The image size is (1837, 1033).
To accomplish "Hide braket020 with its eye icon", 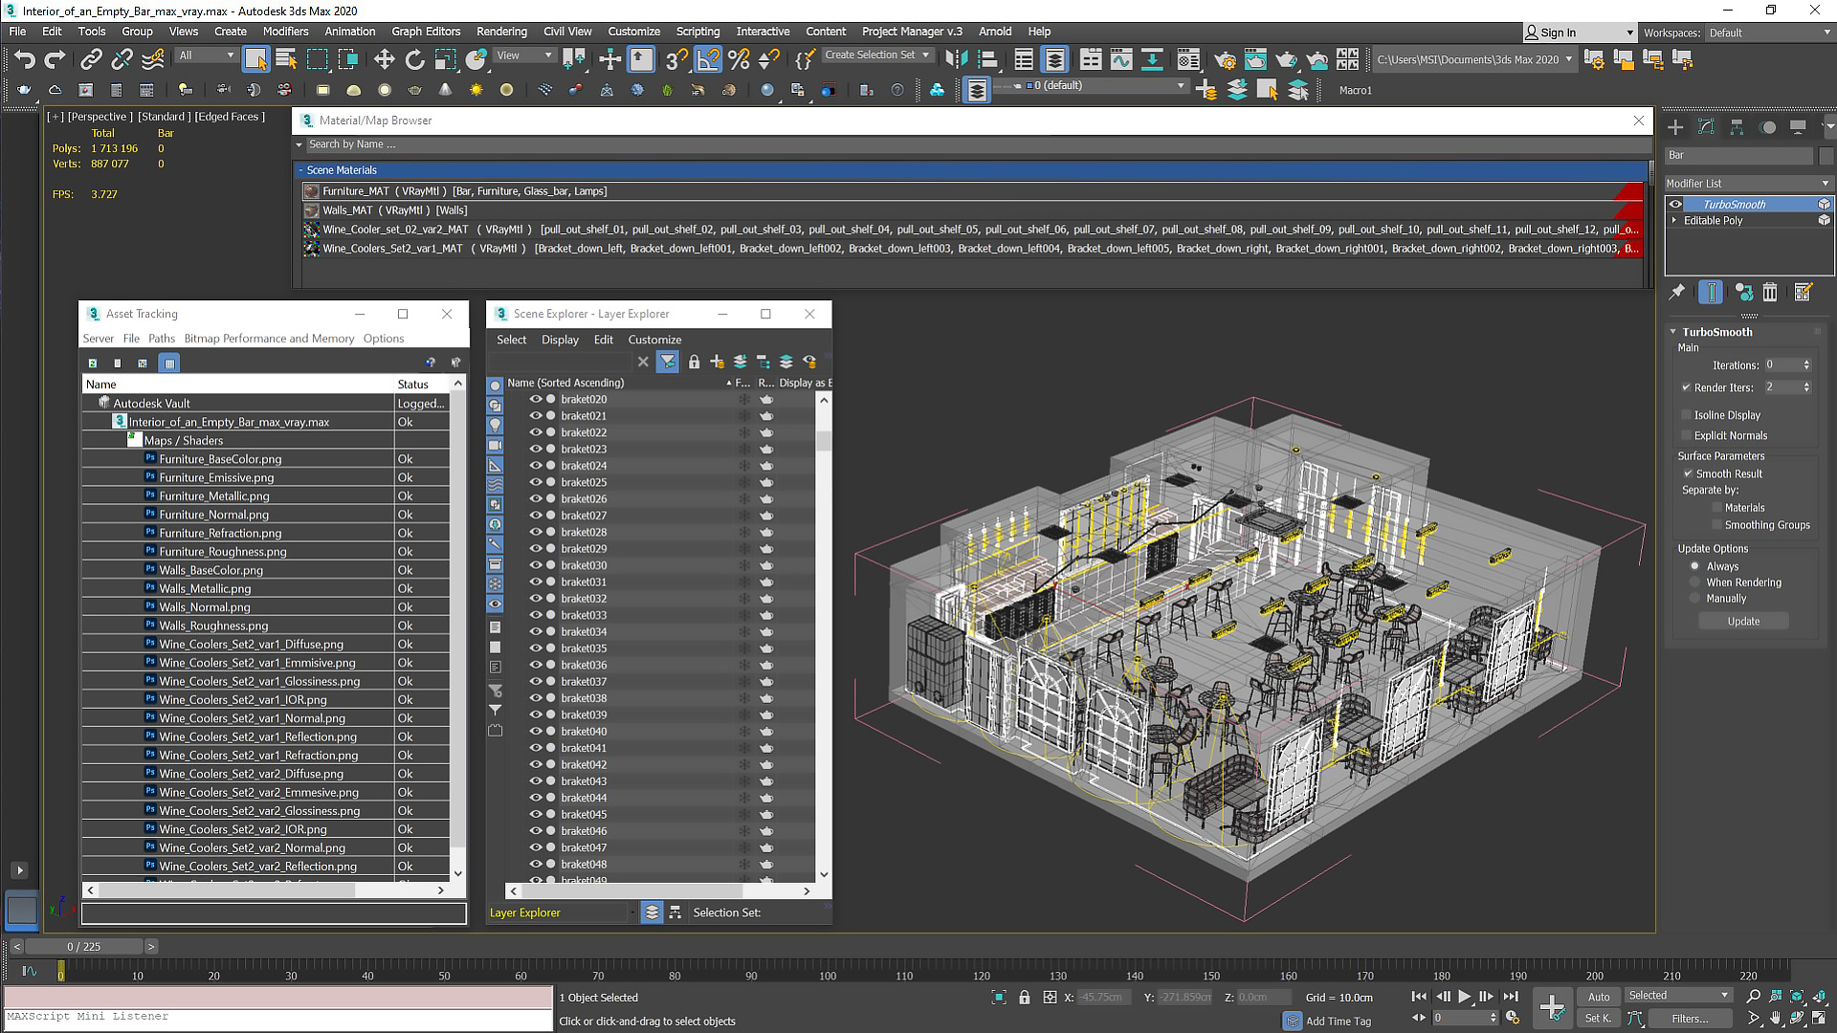I will [536, 400].
